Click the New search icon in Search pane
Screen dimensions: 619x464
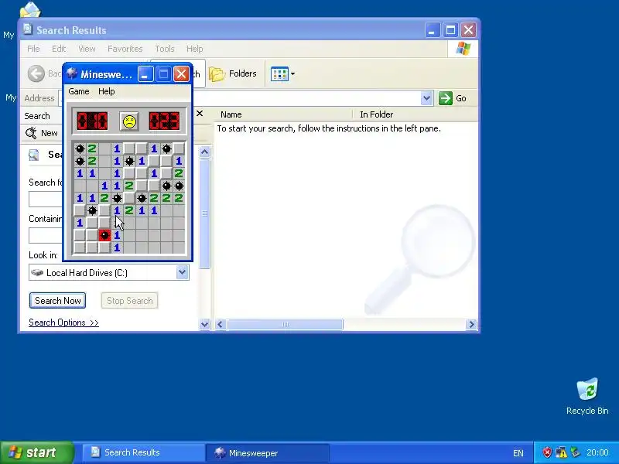(31, 133)
